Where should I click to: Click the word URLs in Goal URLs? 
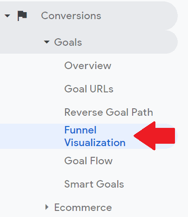pos(101,89)
